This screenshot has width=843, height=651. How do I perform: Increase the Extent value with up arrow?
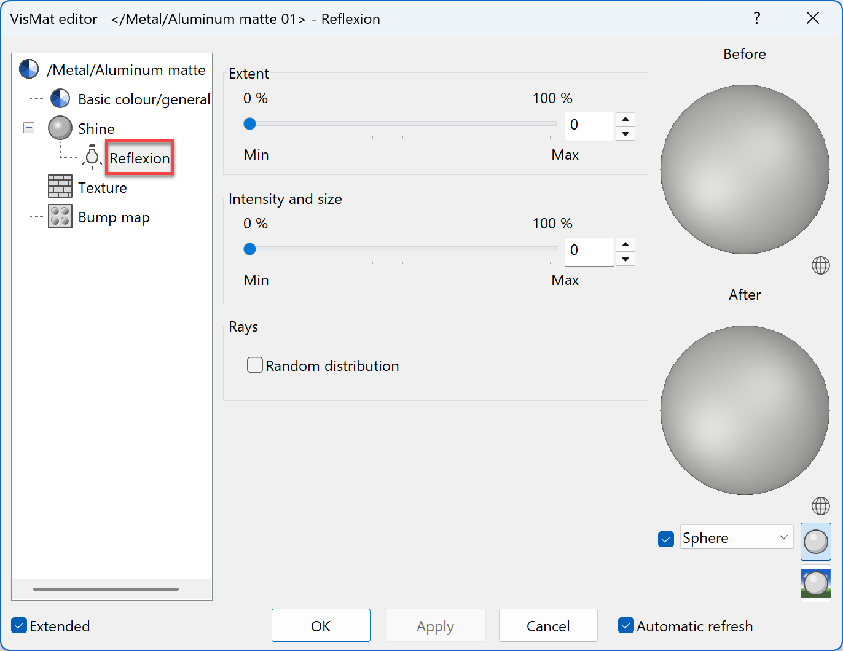pos(625,119)
